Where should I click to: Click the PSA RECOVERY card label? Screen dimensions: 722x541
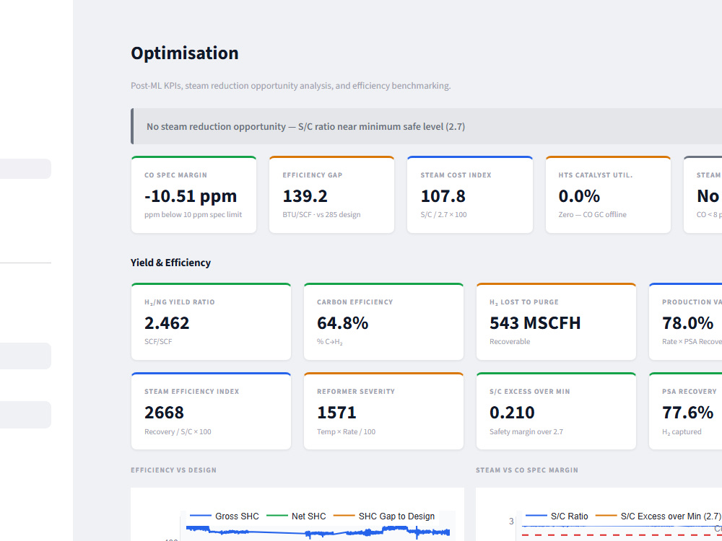(690, 392)
